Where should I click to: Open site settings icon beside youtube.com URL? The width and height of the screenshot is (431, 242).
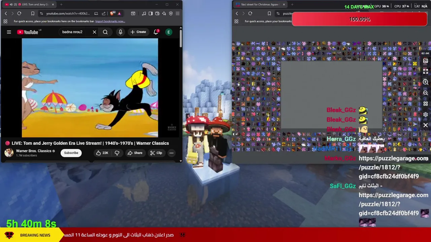[41, 13]
